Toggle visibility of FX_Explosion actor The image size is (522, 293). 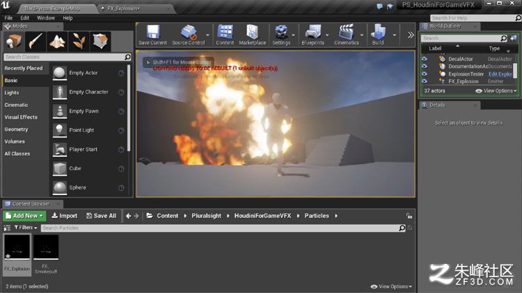[424, 81]
